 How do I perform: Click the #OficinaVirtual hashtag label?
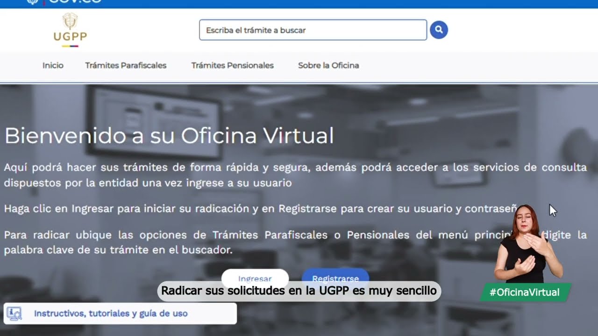tap(525, 292)
